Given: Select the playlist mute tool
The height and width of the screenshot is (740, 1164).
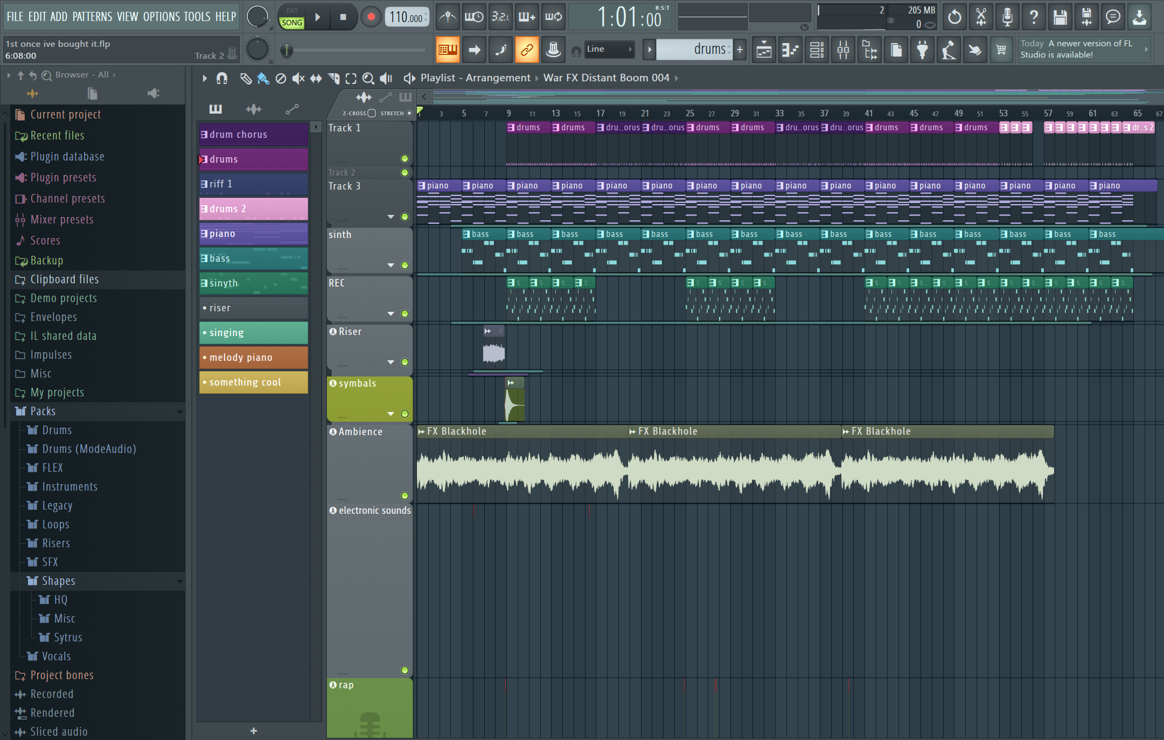Looking at the screenshot, I should coord(298,79).
